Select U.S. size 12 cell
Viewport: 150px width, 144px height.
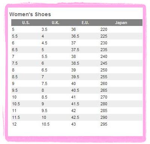click(x=14, y=124)
